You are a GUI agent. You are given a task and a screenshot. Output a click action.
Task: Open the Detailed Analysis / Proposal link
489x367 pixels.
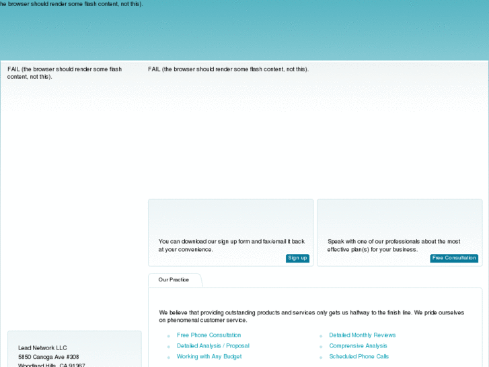pyautogui.click(x=213, y=345)
